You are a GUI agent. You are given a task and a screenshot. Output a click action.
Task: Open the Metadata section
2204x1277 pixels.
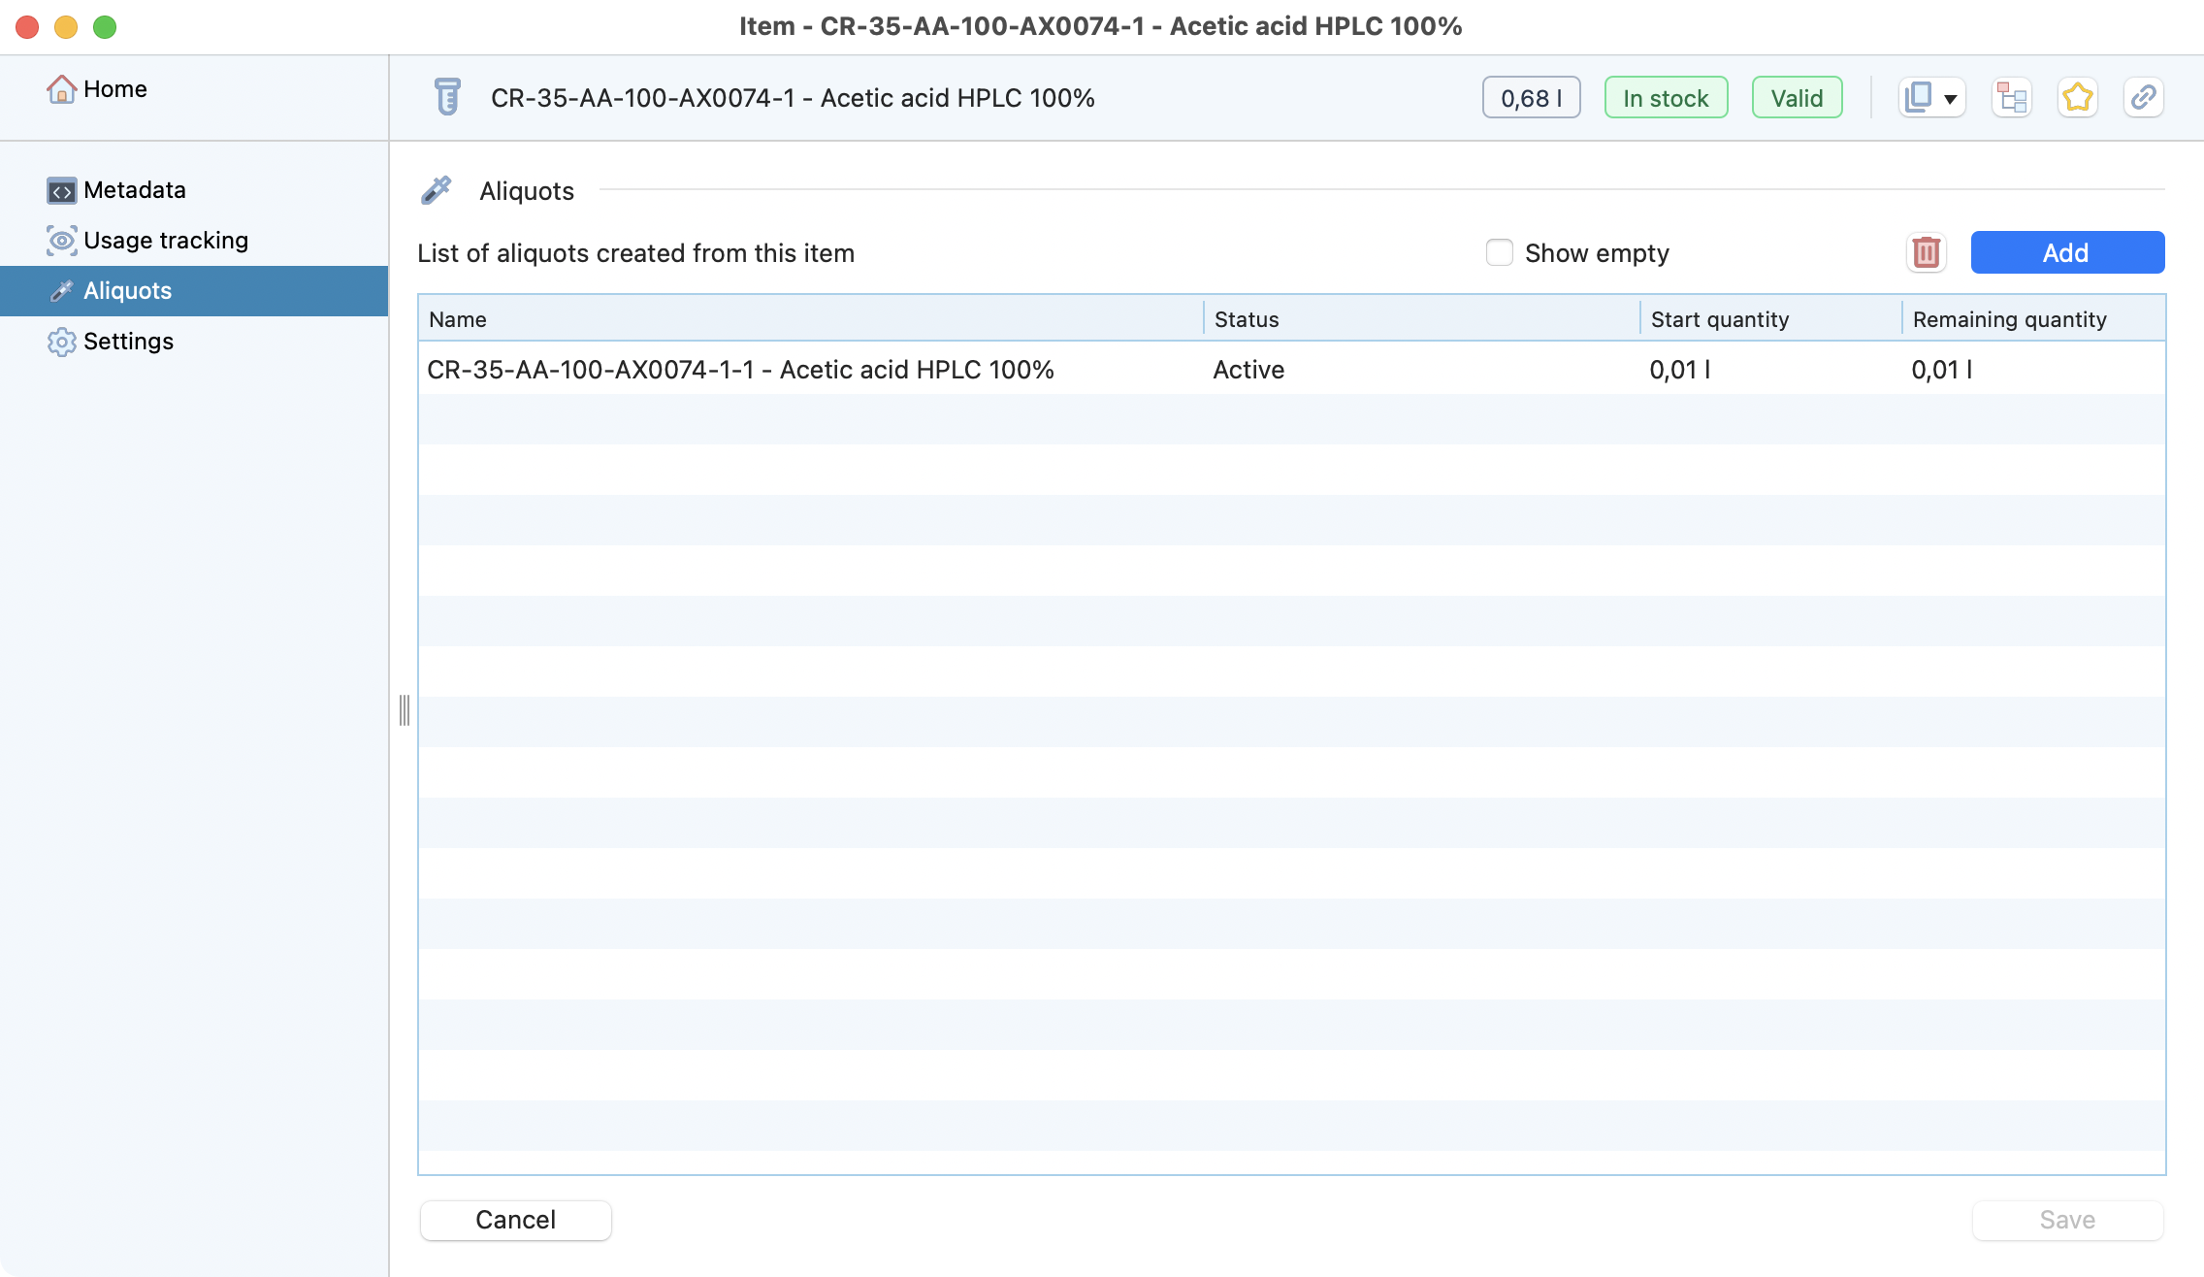point(134,190)
